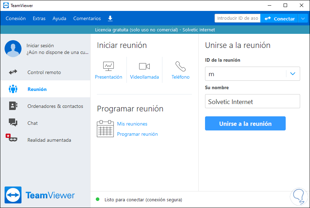This screenshot has height=208, width=310.
Task: Select Control remoto in the sidebar
Action: 45,72
